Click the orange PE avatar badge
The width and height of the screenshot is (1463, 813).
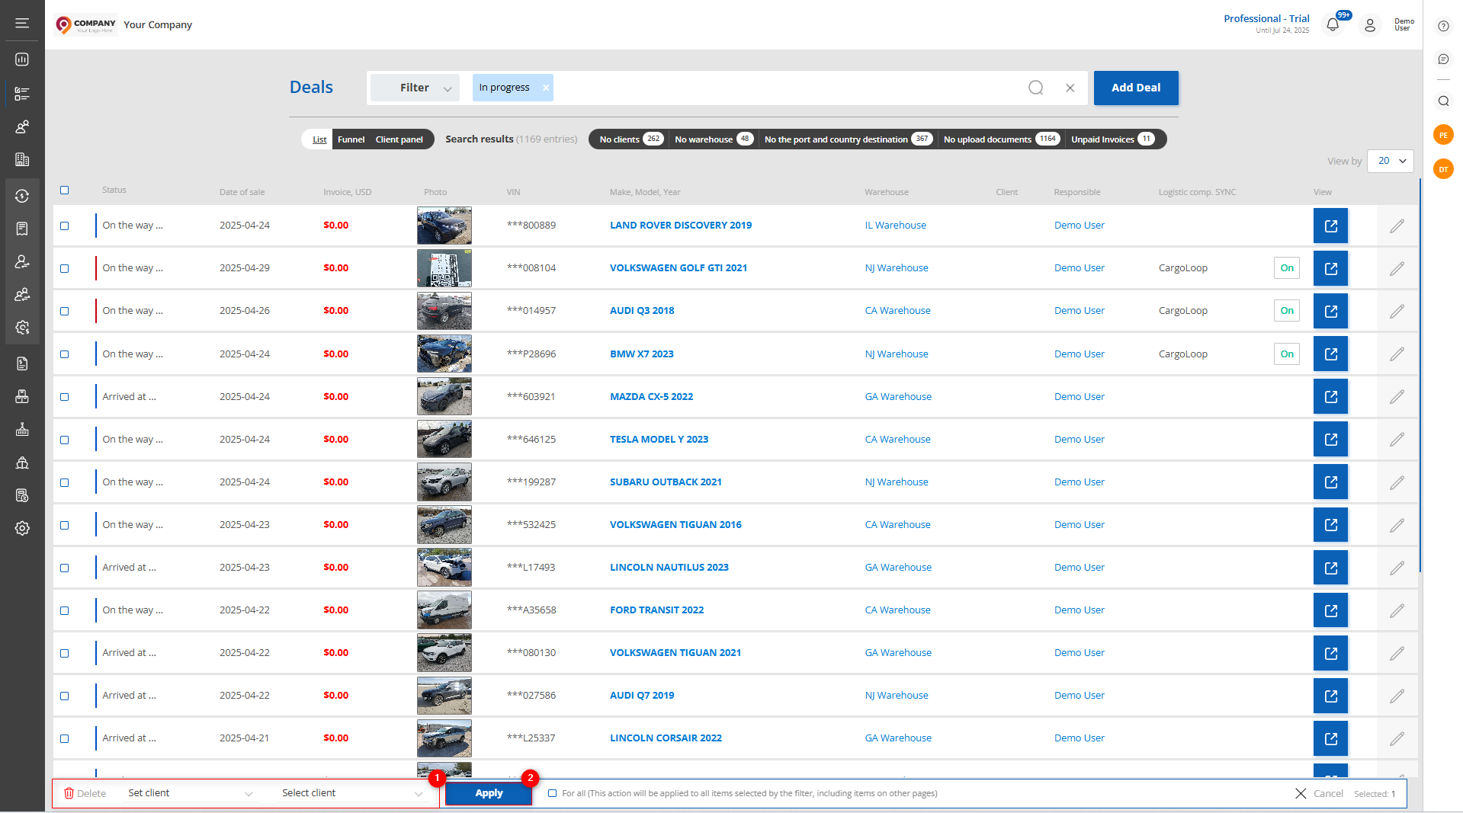(x=1443, y=135)
